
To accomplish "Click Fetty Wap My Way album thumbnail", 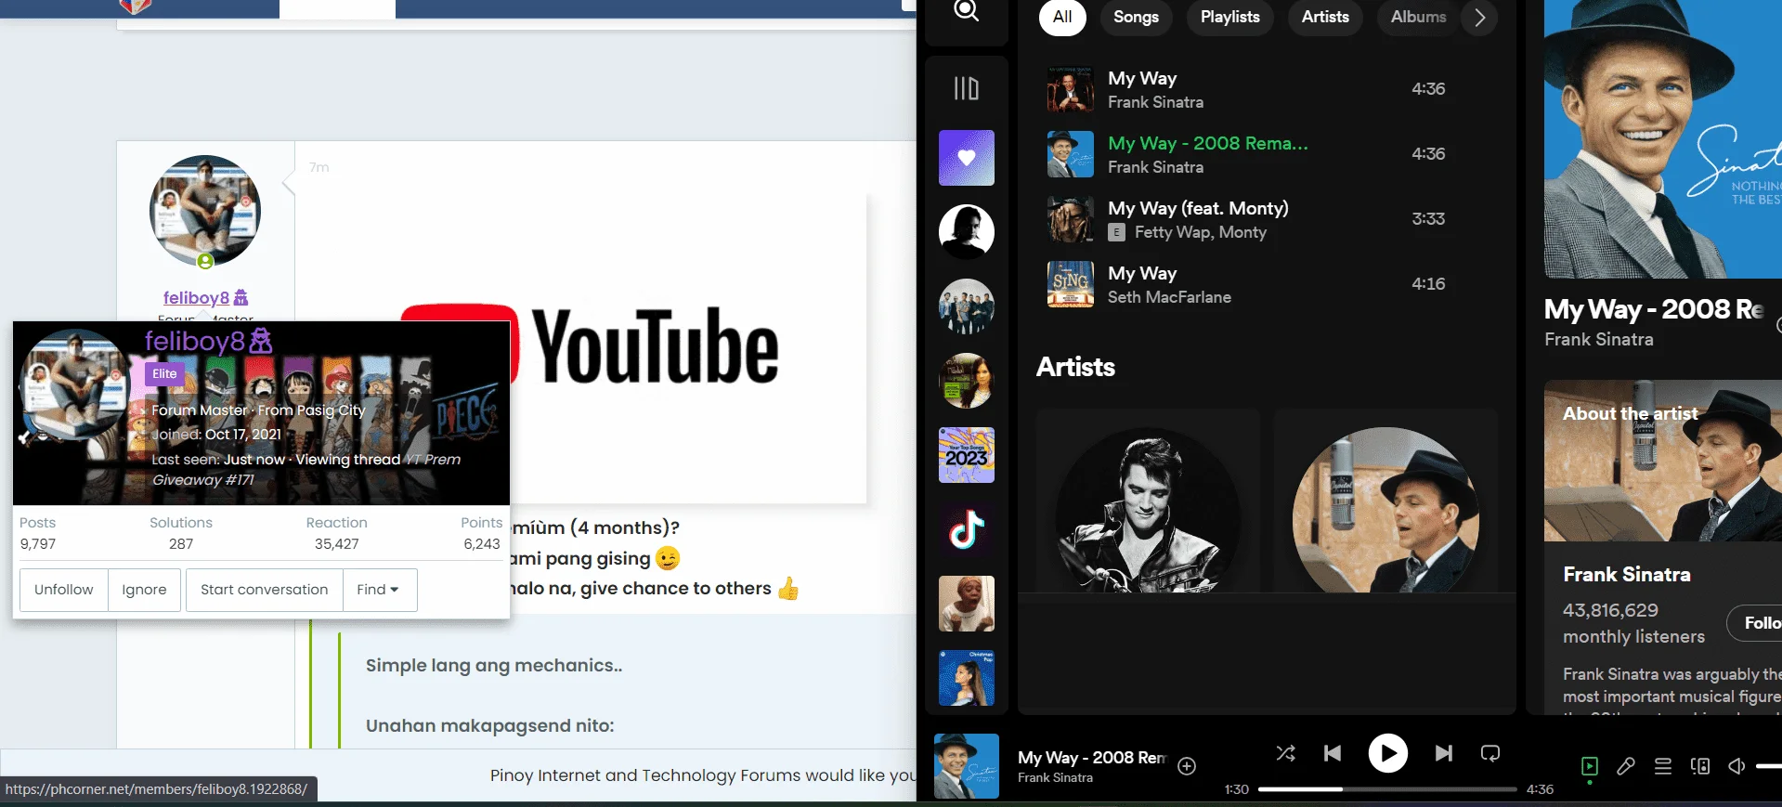I will click(1070, 219).
